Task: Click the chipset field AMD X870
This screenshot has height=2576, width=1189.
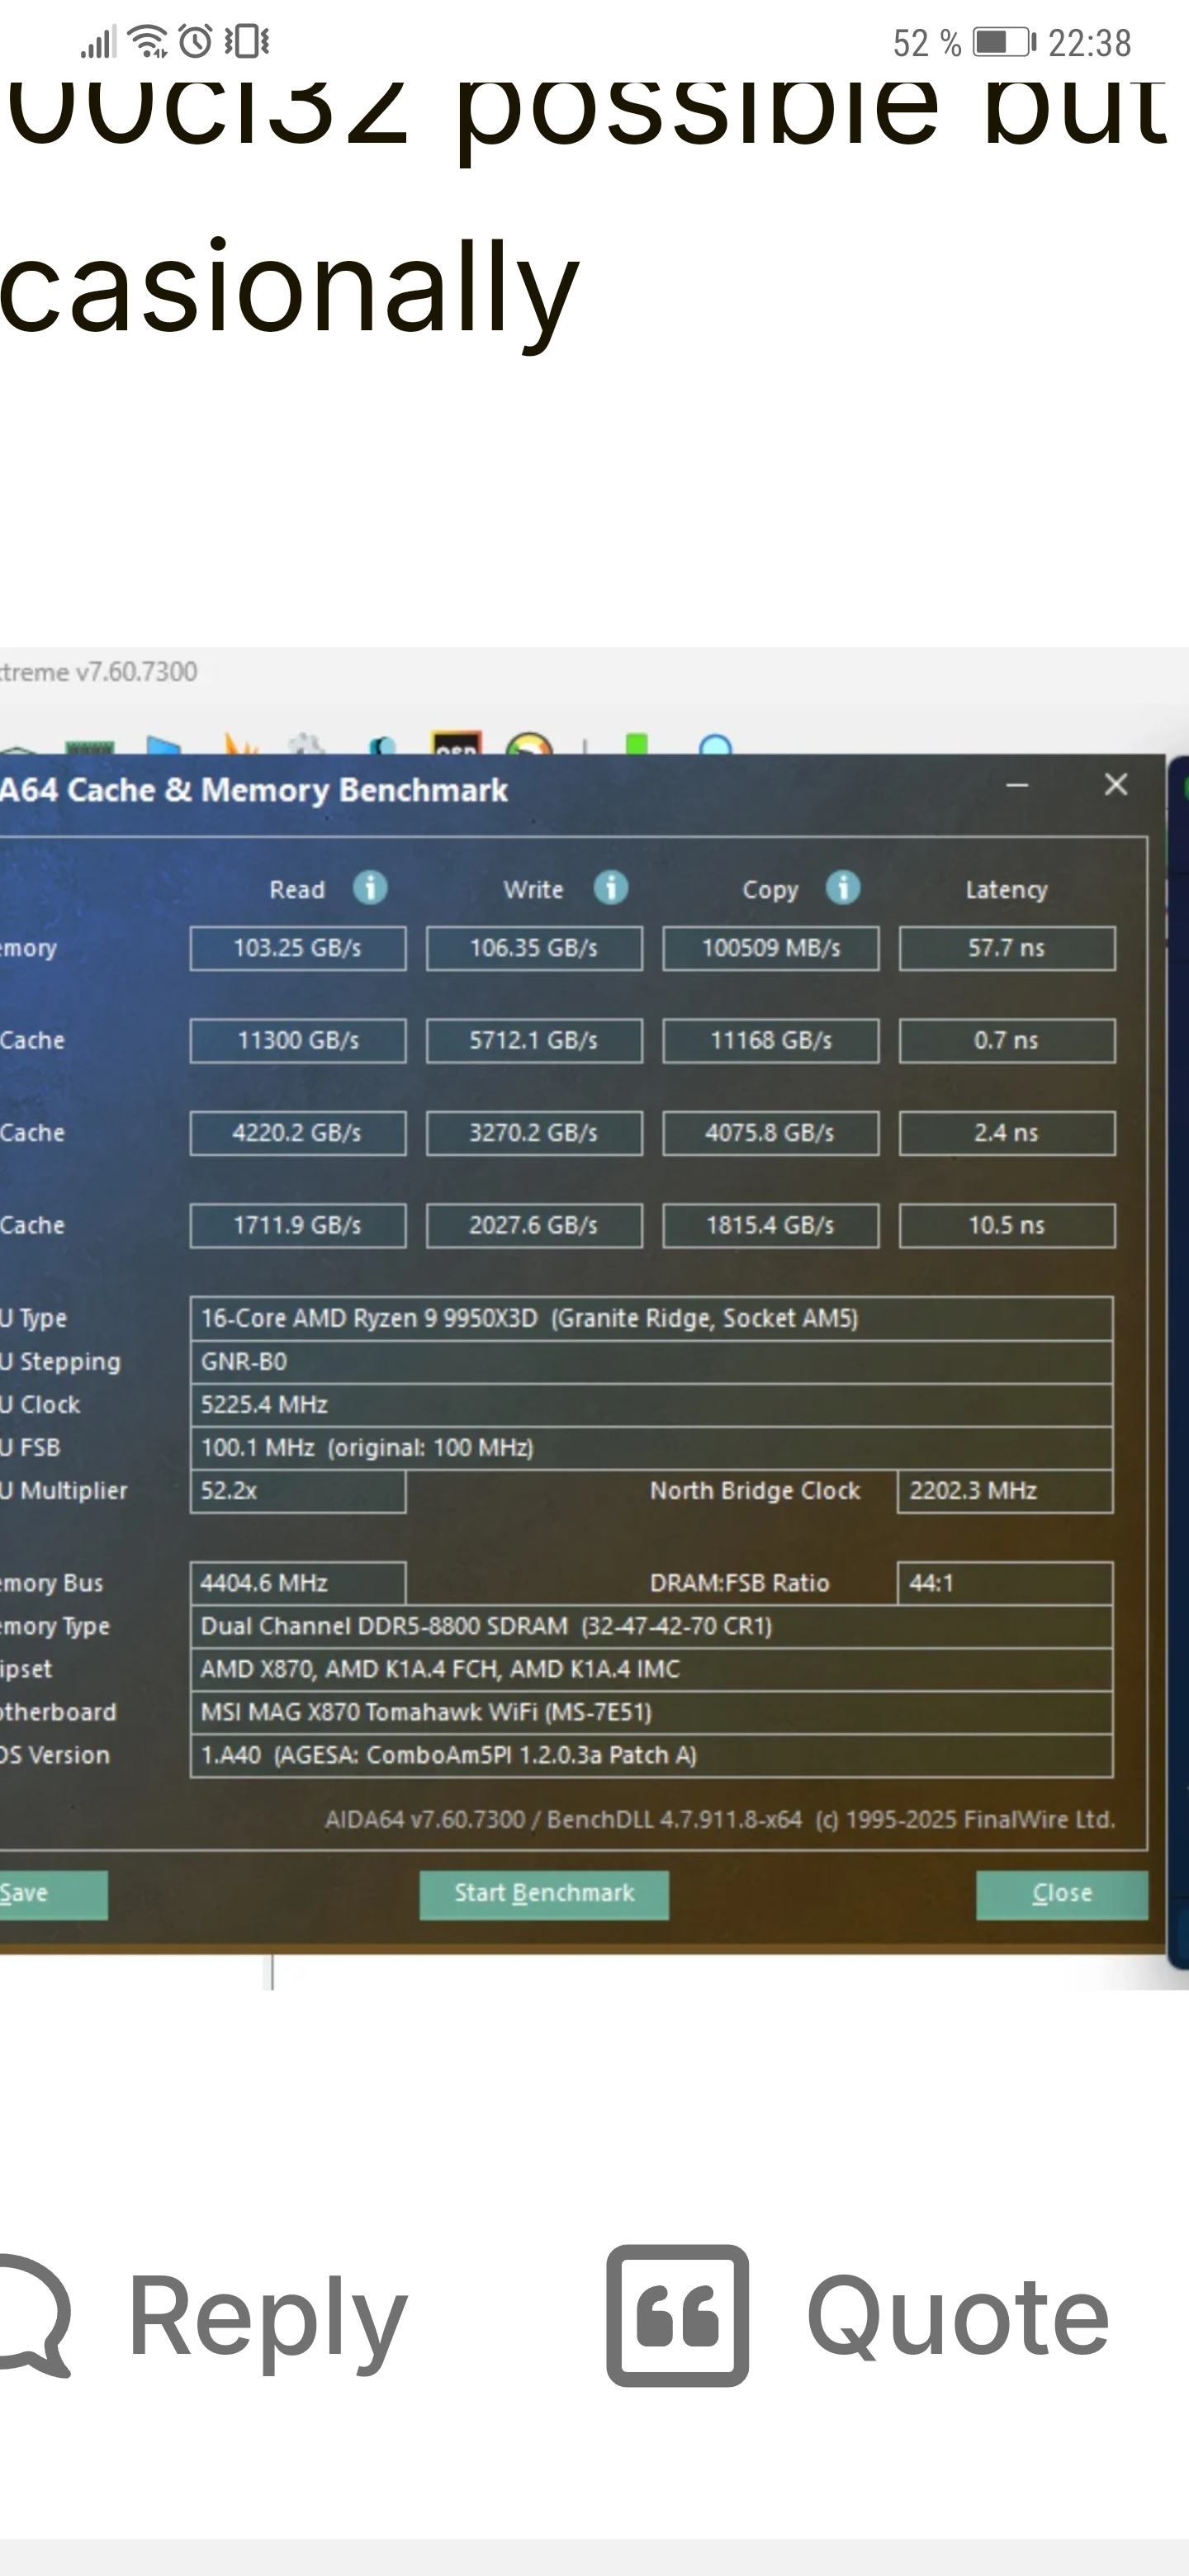Action: (x=651, y=1669)
